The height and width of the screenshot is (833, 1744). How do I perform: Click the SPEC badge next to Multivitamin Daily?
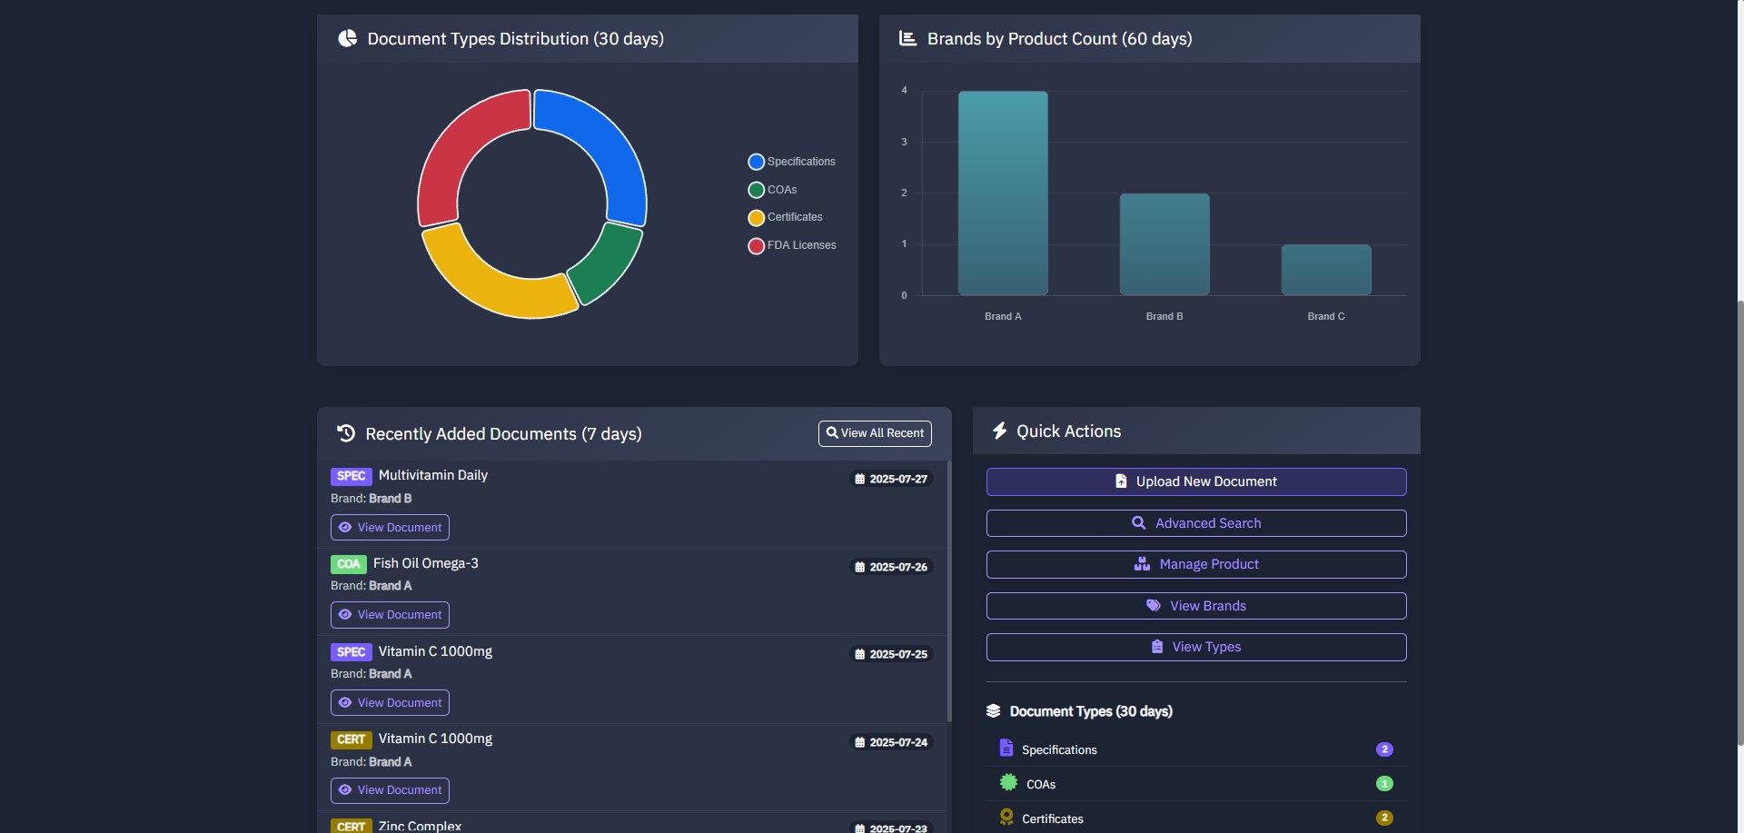352,476
